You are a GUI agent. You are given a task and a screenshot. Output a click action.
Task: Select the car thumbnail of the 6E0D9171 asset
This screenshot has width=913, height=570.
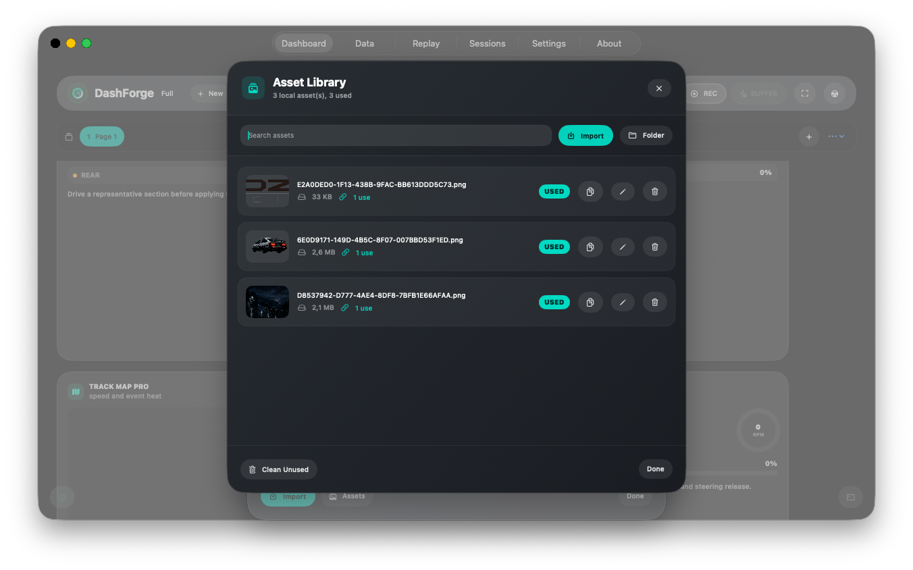(267, 247)
